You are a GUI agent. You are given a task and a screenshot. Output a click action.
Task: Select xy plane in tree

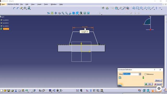(6, 20)
